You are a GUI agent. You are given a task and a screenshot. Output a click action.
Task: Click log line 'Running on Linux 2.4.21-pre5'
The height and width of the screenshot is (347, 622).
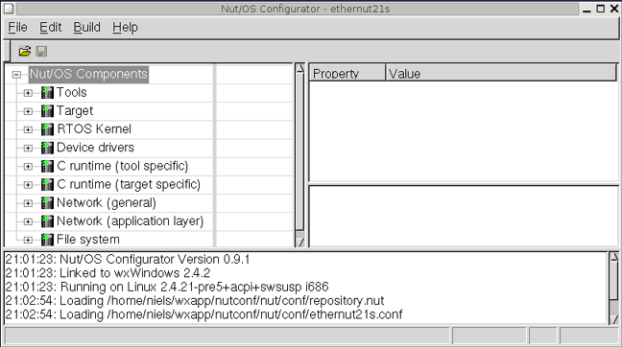coord(167,287)
